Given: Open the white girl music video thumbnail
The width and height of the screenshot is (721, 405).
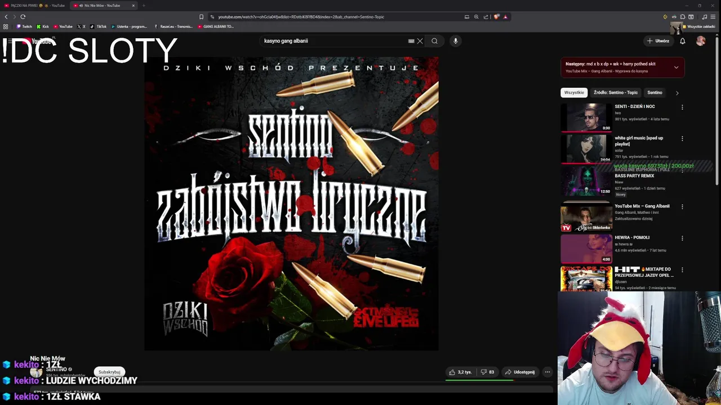Looking at the screenshot, I should (586, 148).
